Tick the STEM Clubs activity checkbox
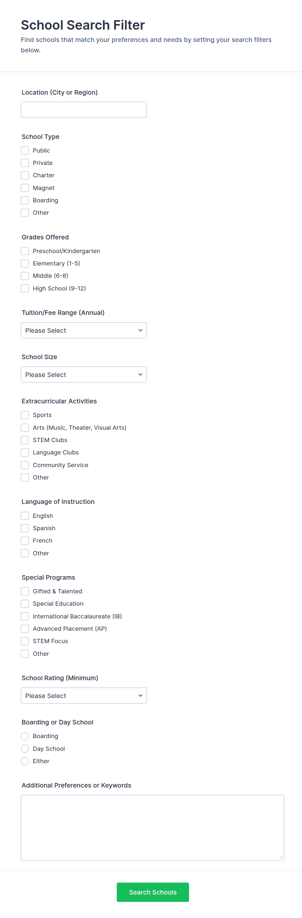The height and width of the screenshot is (918, 302). pos(25,440)
